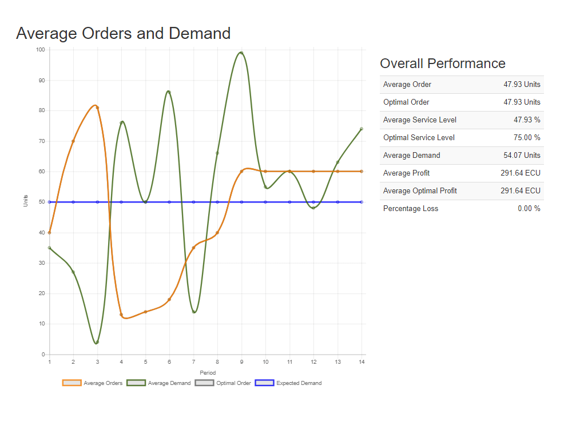
Task: Click the 'Period' x-axis title
Action: click(208, 373)
